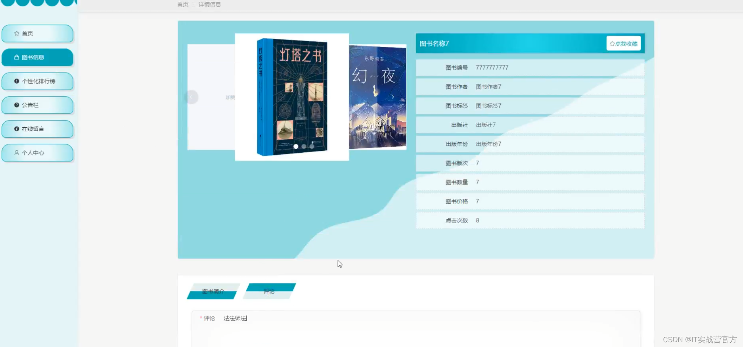The image size is (743, 347).
Task: Select the third carousel indicator dot
Action: tap(312, 146)
